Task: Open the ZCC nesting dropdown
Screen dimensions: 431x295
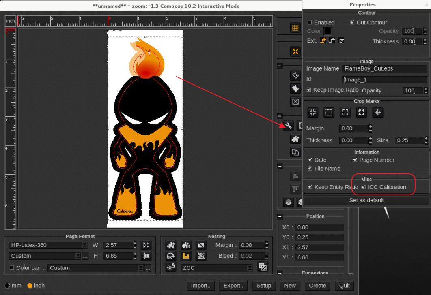Action: (250, 268)
